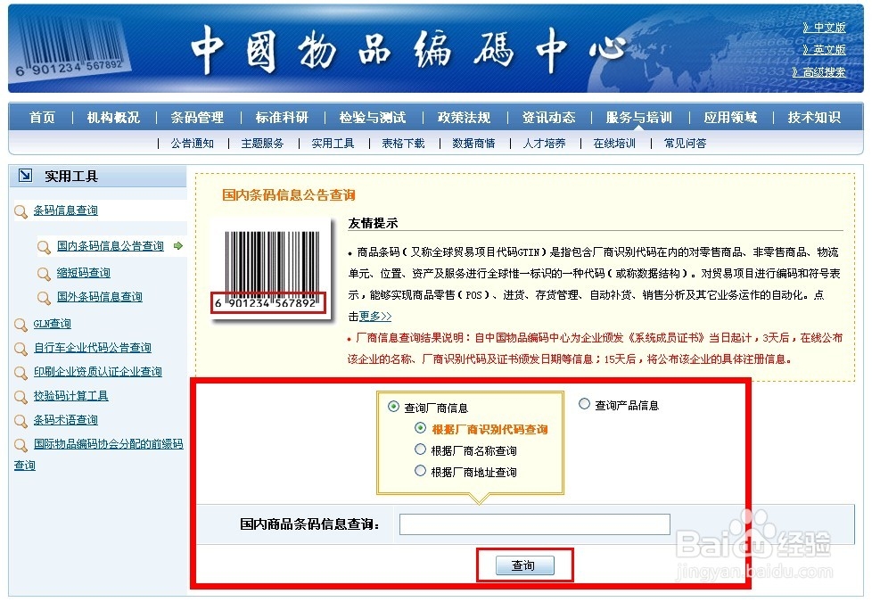
Task: Select 查询产品信息 radio button
Action: tap(584, 404)
